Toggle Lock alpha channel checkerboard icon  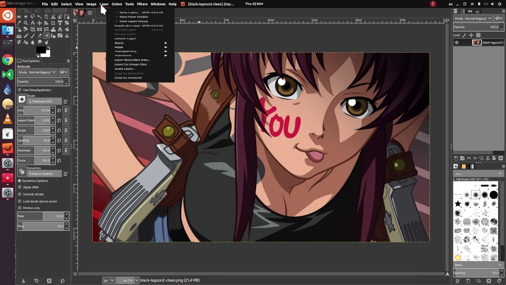tap(478, 35)
